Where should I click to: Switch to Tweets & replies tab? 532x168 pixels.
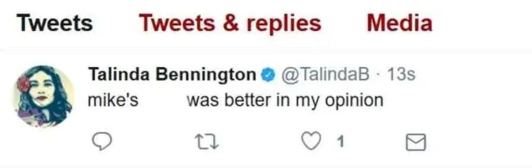click(230, 23)
